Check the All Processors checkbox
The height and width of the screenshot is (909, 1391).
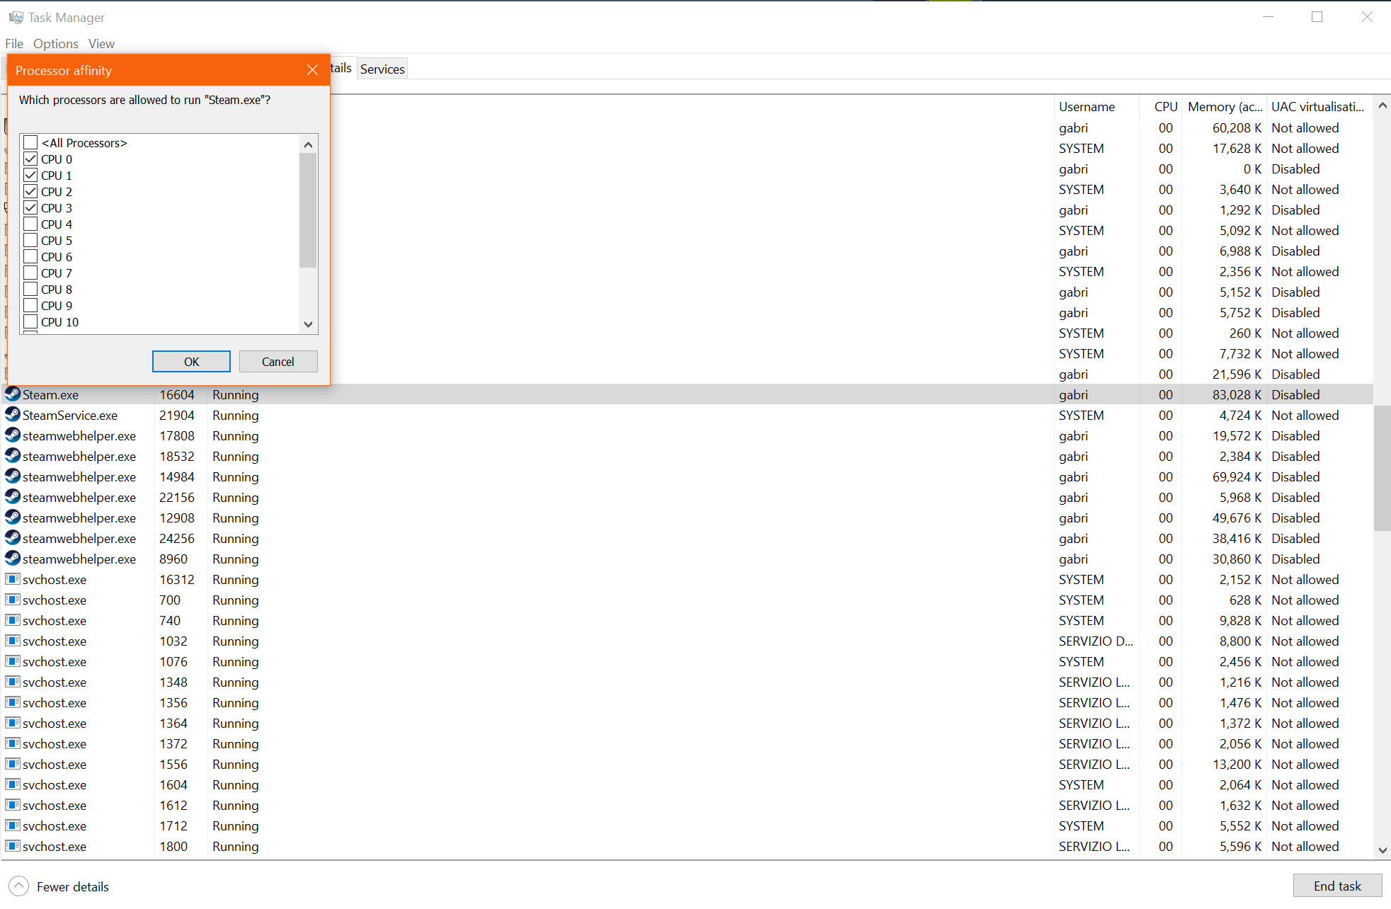(30, 142)
